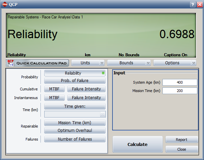Click the Time given button

tap(75, 106)
